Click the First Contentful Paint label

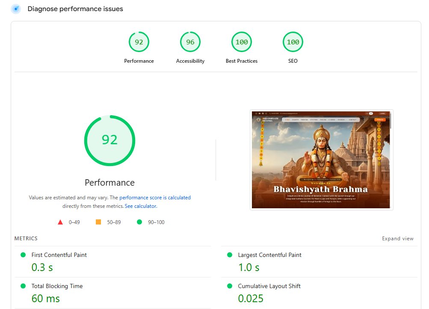(x=59, y=255)
